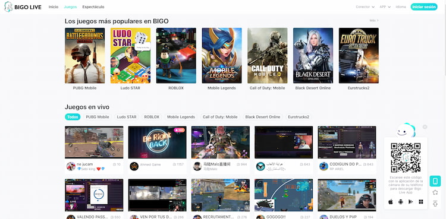This screenshot has width=446, height=219.
Task: Close the QR code download popup
Action: coord(425,127)
